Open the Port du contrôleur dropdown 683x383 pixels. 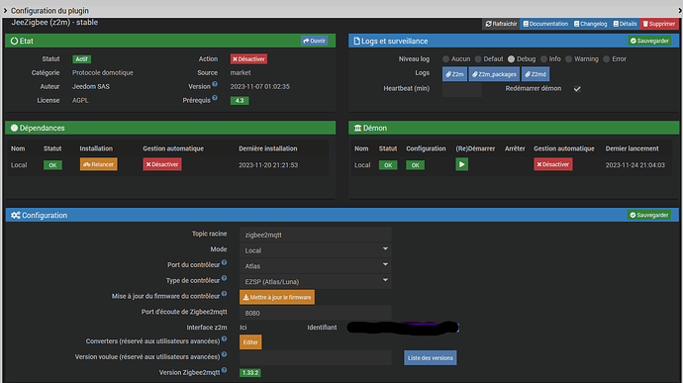pyautogui.click(x=316, y=266)
